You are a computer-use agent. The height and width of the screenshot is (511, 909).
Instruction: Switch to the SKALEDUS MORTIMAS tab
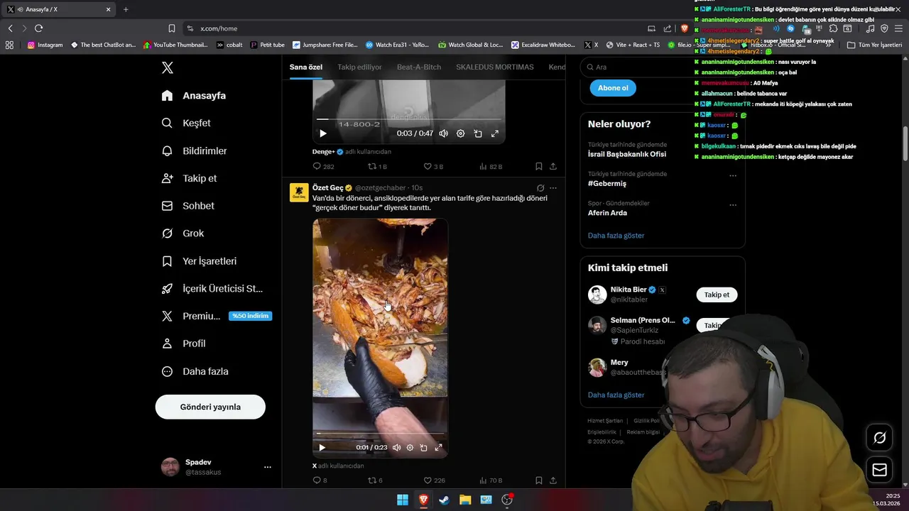[494, 67]
